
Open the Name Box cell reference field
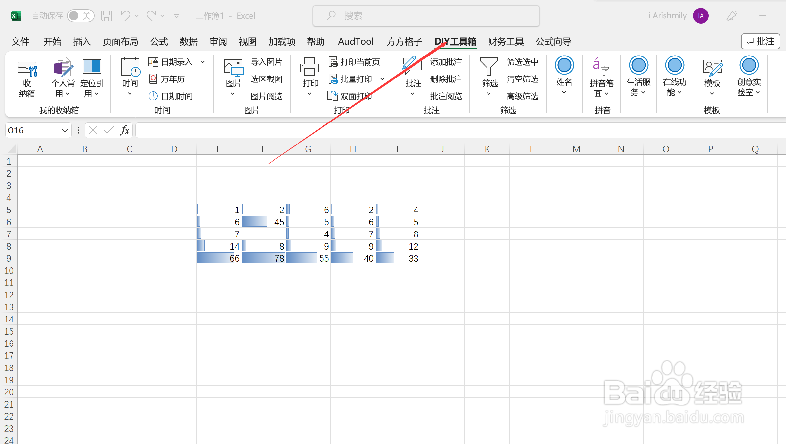coord(35,130)
